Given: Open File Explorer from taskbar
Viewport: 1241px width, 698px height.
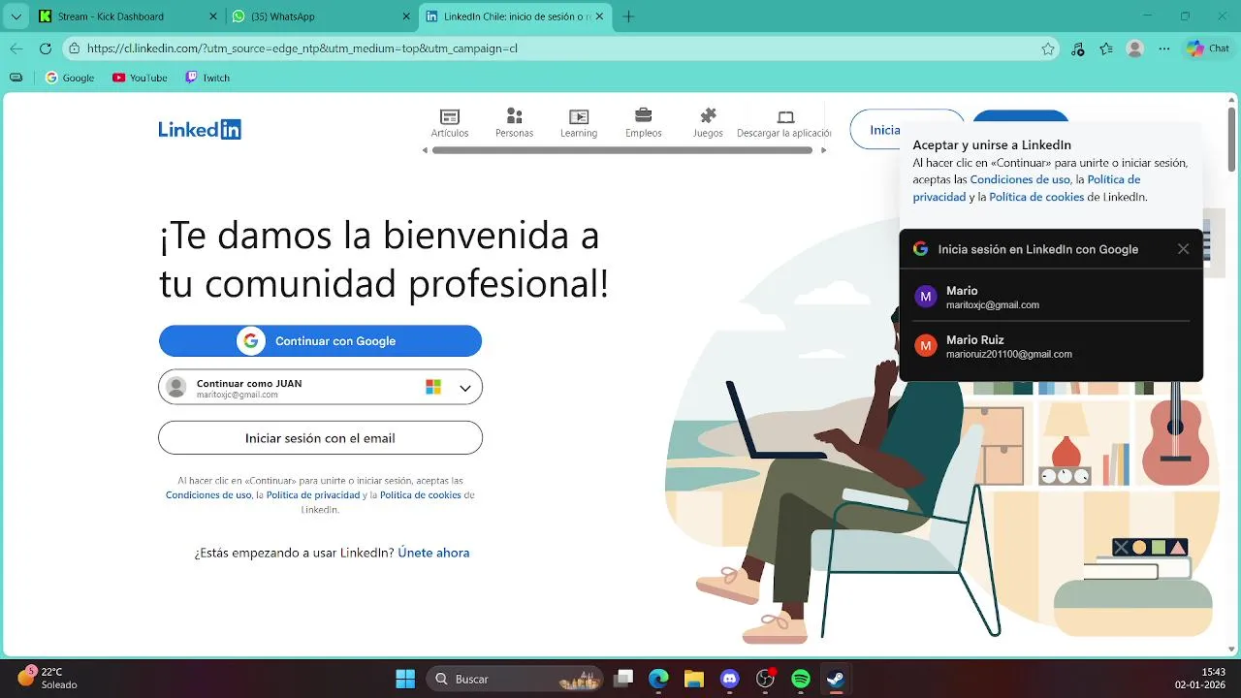Looking at the screenshot, I should pos(693,679).
